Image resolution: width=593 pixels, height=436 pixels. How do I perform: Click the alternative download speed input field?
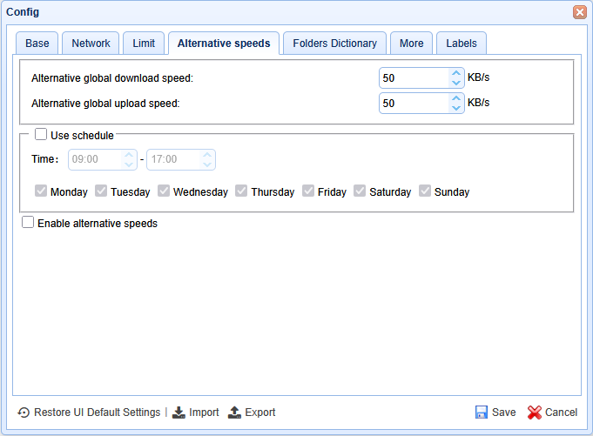pos(414,78)
